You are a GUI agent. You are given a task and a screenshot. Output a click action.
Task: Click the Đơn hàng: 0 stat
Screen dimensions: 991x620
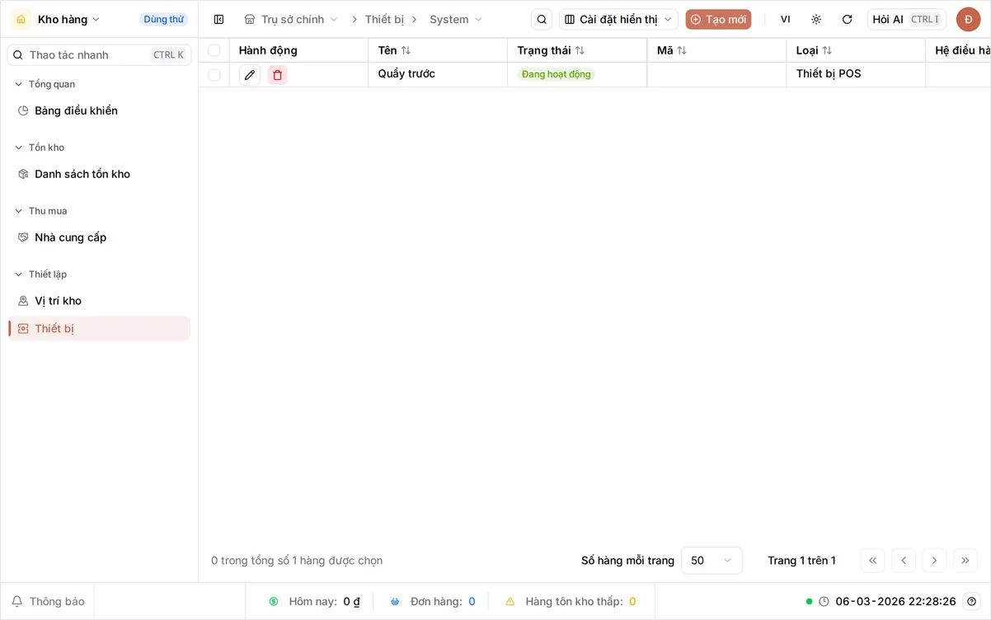tap(433, 601)
